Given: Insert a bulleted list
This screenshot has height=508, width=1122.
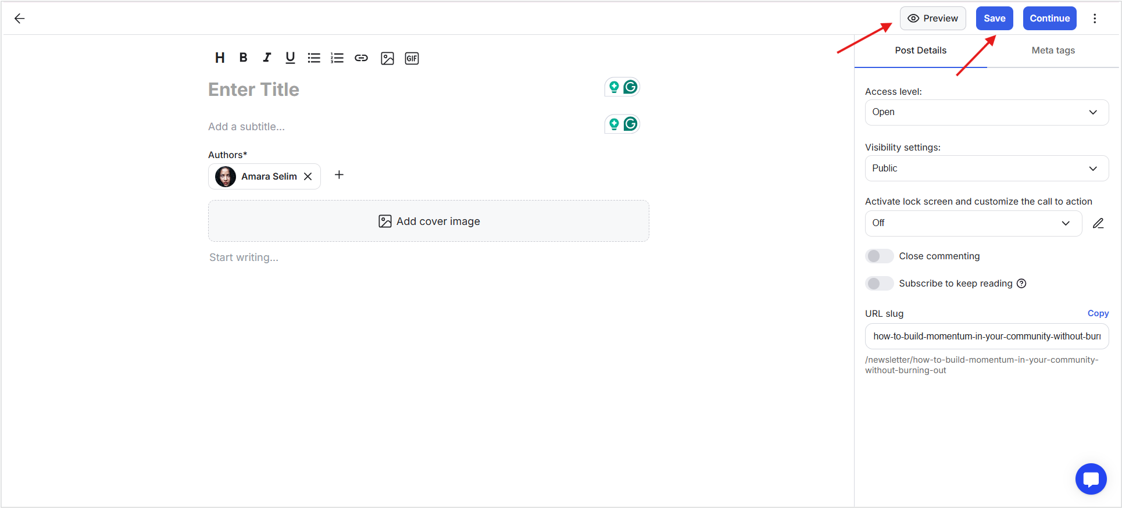Looking at the screenshot, I should 314,58.
